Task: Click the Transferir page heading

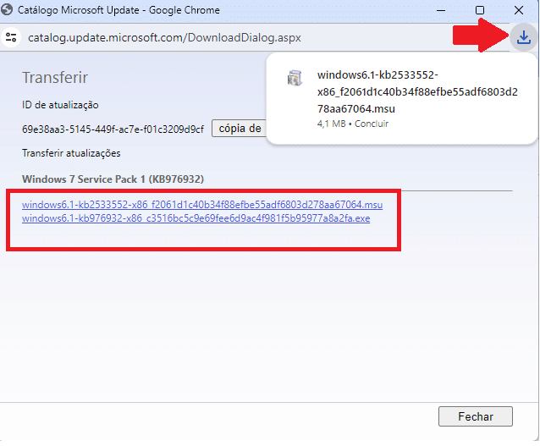Action: coord(55,78)
